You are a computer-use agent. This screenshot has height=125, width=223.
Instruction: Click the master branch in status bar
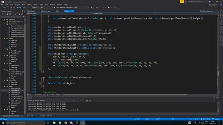216,119
